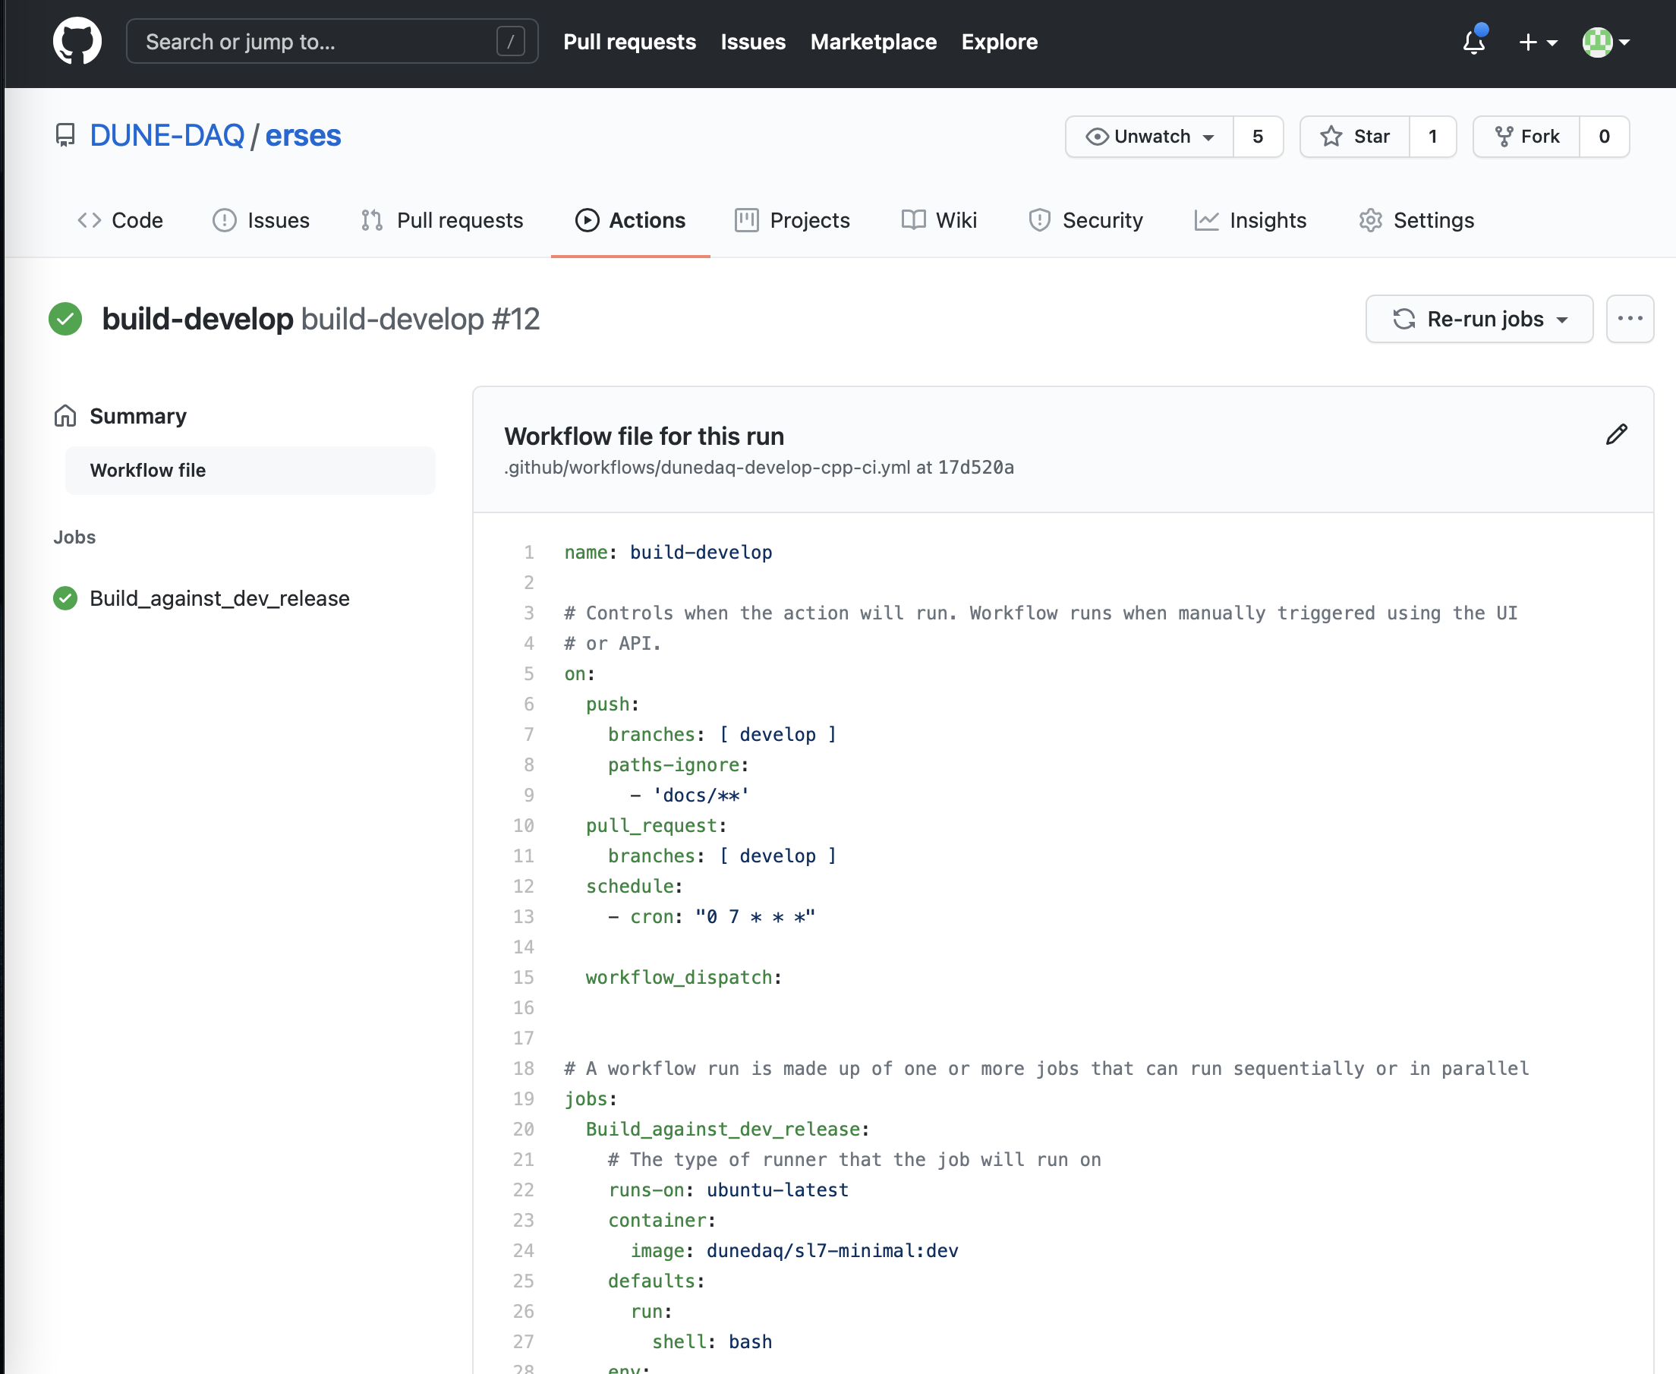This screenshot has width=1676, height=1374.
Task: Expand the Unwatch dropdown
Action: coord(1150,137)
